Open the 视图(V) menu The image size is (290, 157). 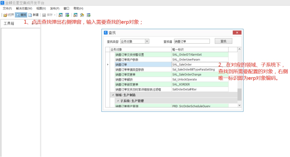[41, 8]
